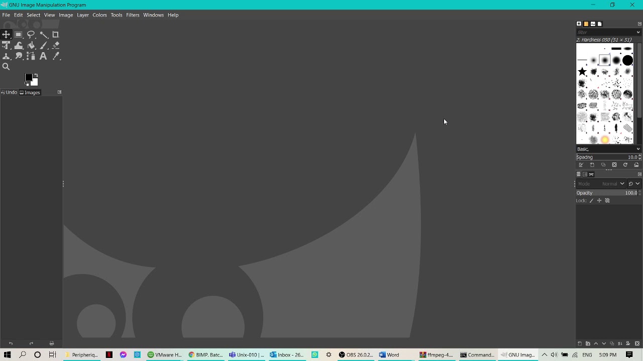Open the Help menu

[173, 15]
